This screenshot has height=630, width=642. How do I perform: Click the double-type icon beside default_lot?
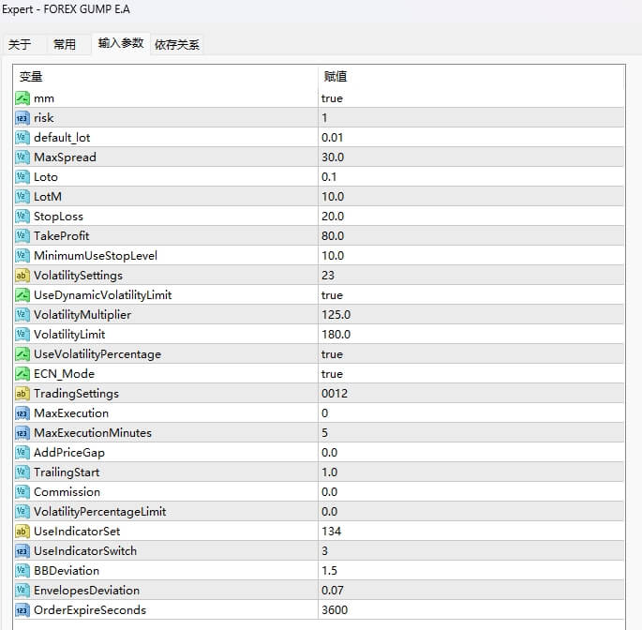coord(22,138)
